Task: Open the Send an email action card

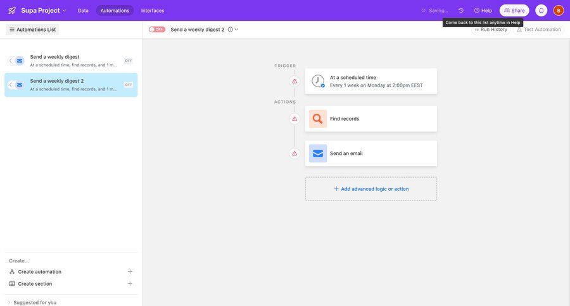Action: [x=370, y=153]
